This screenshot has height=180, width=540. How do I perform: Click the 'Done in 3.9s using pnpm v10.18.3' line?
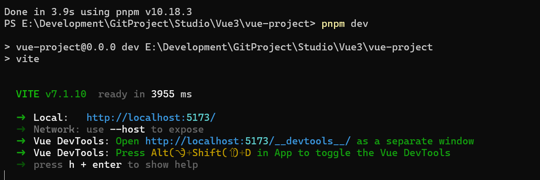tap(98, 12)
